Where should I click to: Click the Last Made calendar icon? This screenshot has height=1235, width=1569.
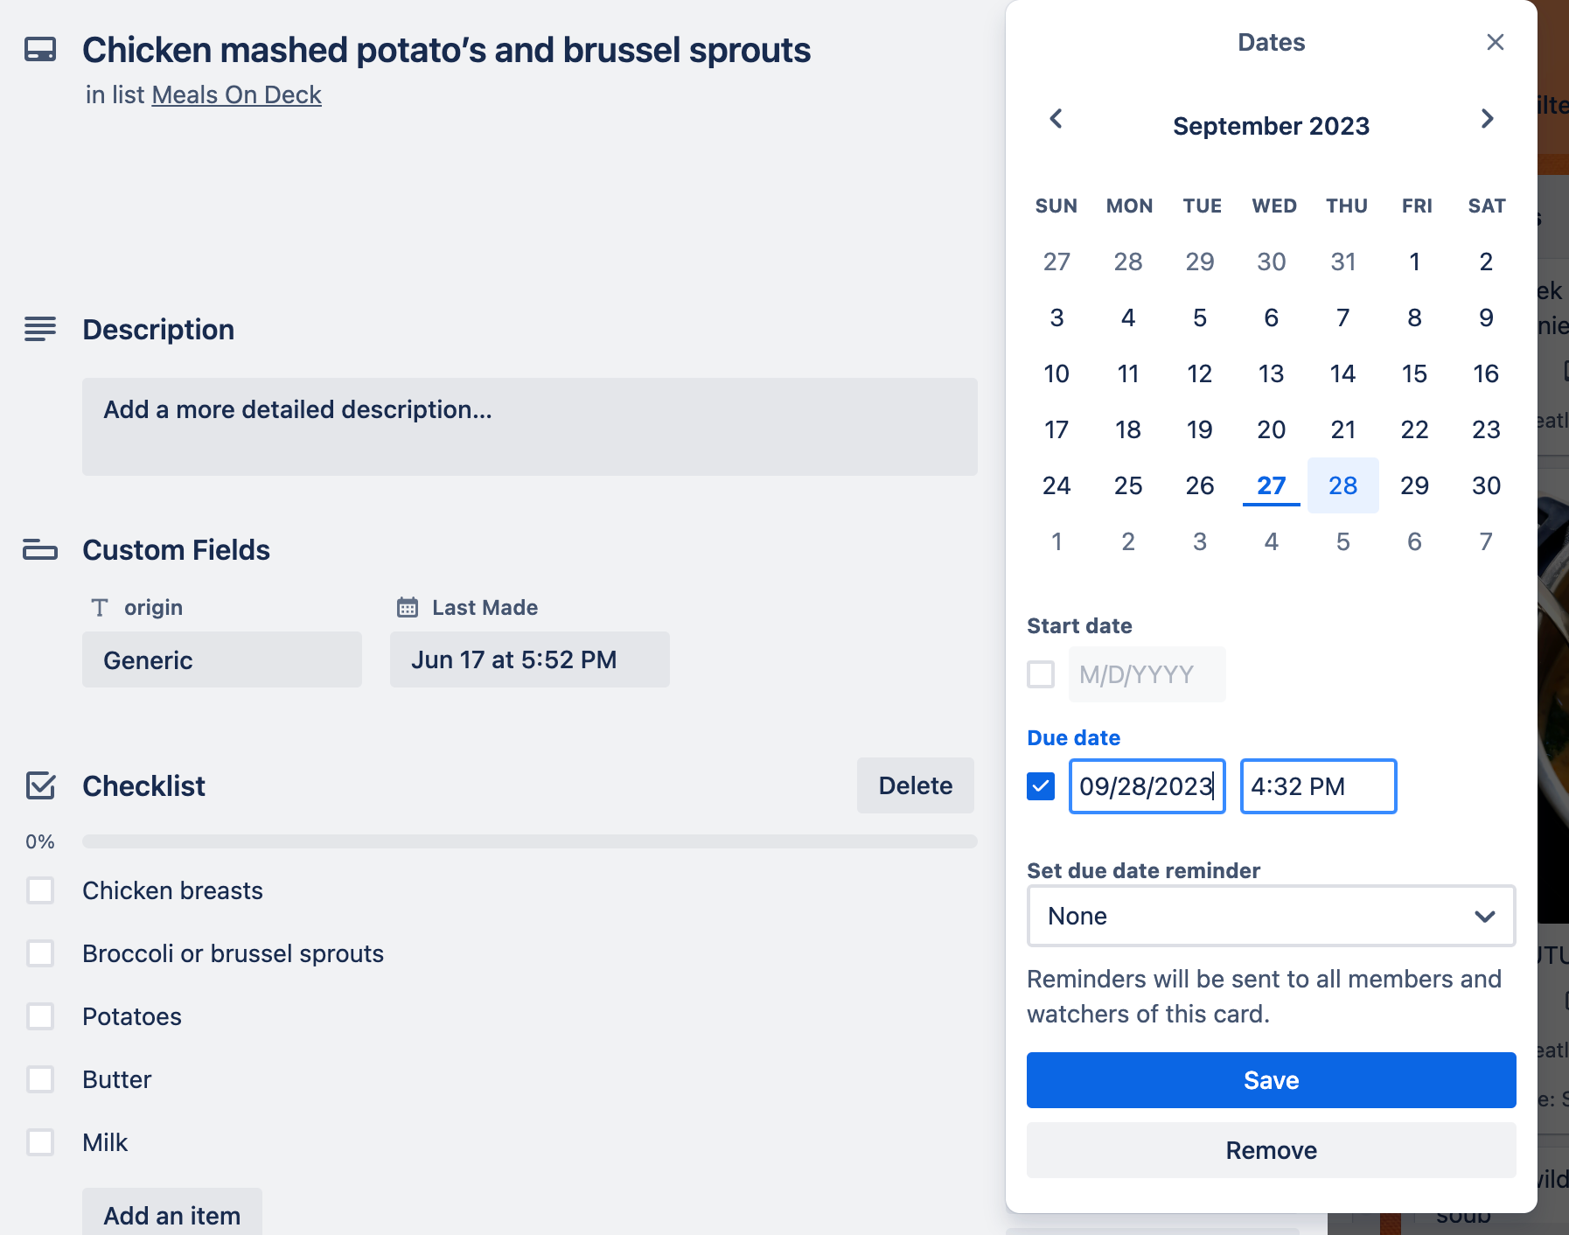tap(408, 607)
